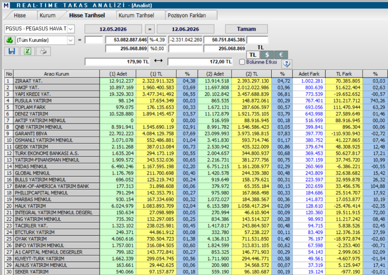Sort by (2) Adet column header
Viewport: 388px width, 275px height.
point(215,74)
